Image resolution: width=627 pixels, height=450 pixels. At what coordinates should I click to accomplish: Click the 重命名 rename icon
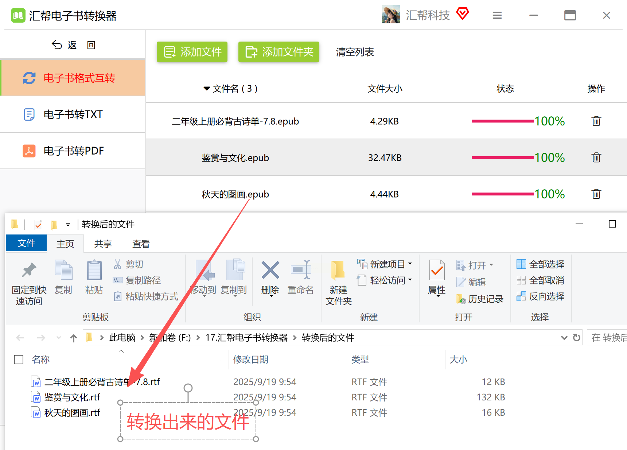point(300,270)
